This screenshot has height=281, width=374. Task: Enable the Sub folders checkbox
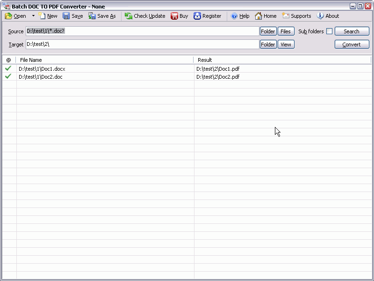tap(329, 31)
